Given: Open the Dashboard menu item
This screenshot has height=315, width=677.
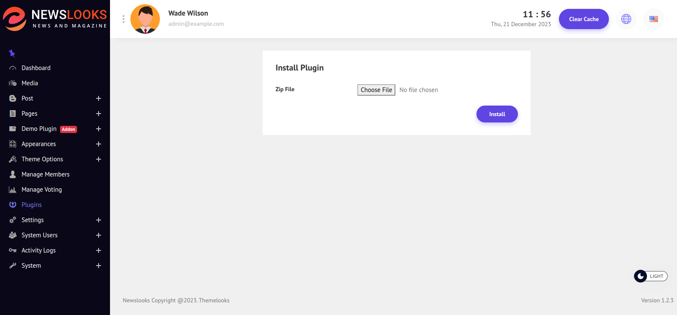Looking at the screenshot, I should pos(36,68).
